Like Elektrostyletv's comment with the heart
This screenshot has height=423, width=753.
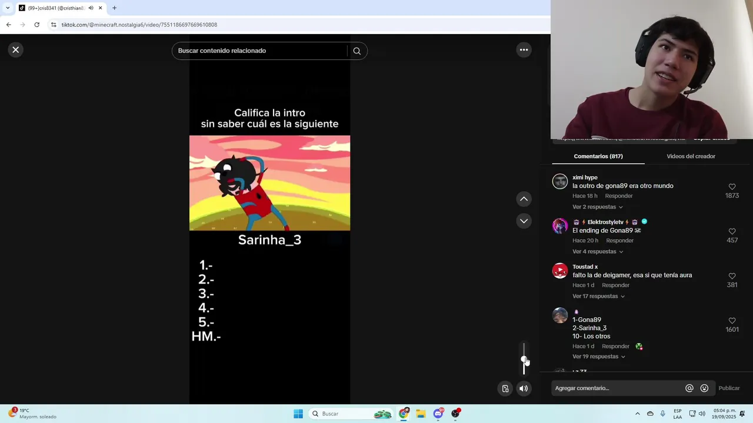click(x=732, y=231)
